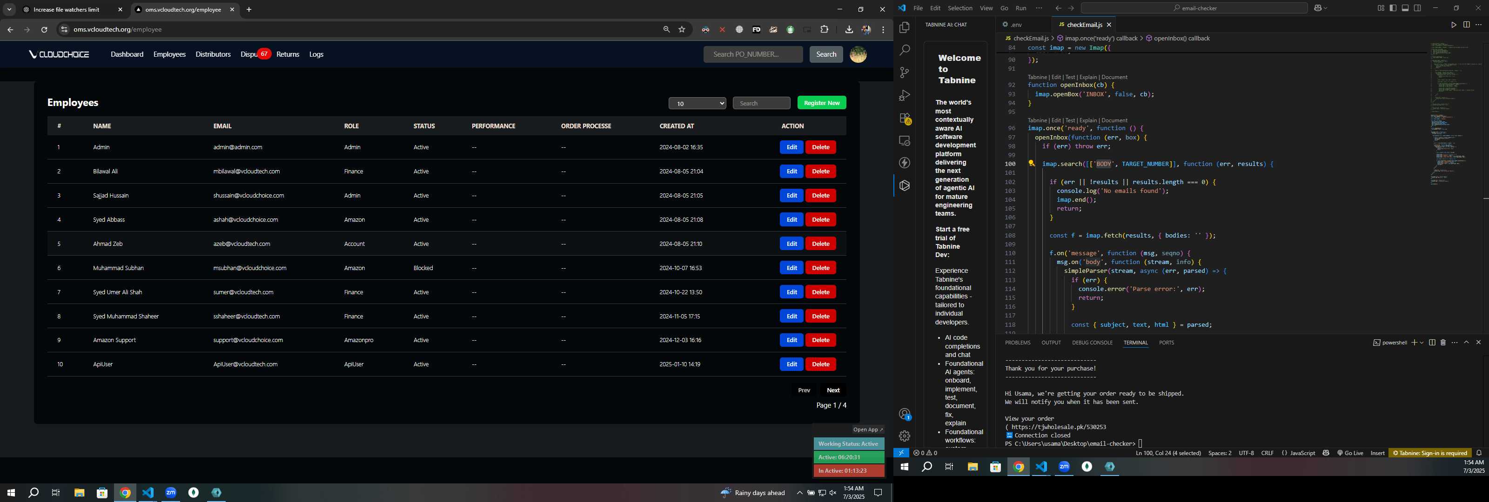
Task: Toggle VS Code bottom panel layout button
Action: (x=1405, y=8)
